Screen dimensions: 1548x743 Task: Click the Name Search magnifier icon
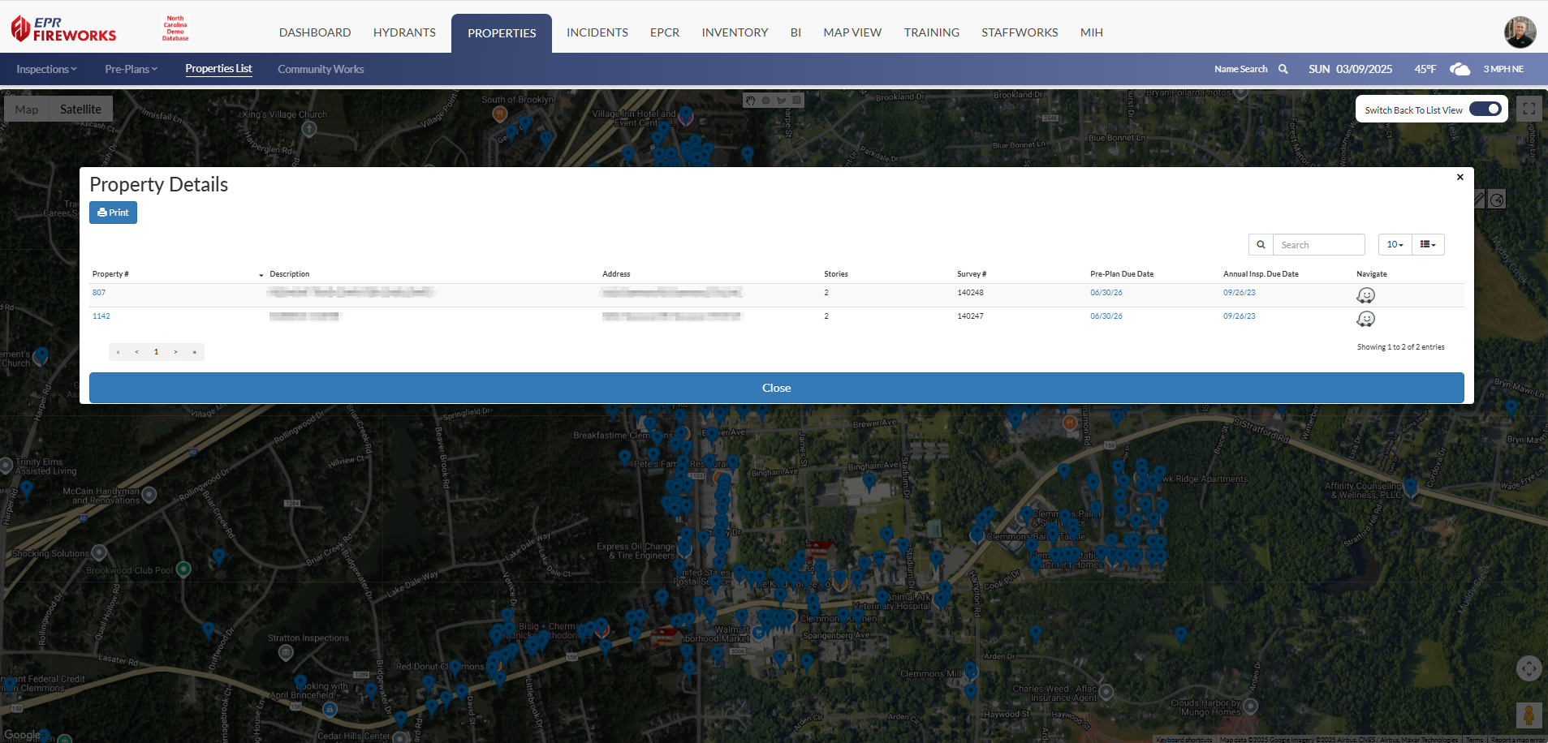point(1283,69)
